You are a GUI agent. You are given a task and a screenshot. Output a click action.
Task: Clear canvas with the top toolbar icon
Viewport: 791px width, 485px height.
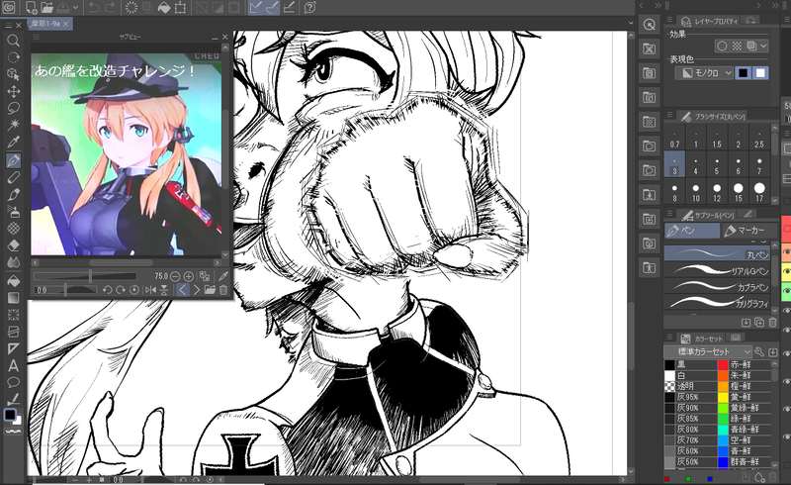pyautogui.click(x=132, y=7)
